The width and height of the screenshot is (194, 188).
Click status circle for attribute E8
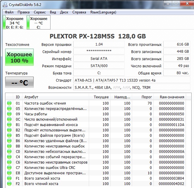[x=9, y=173]
